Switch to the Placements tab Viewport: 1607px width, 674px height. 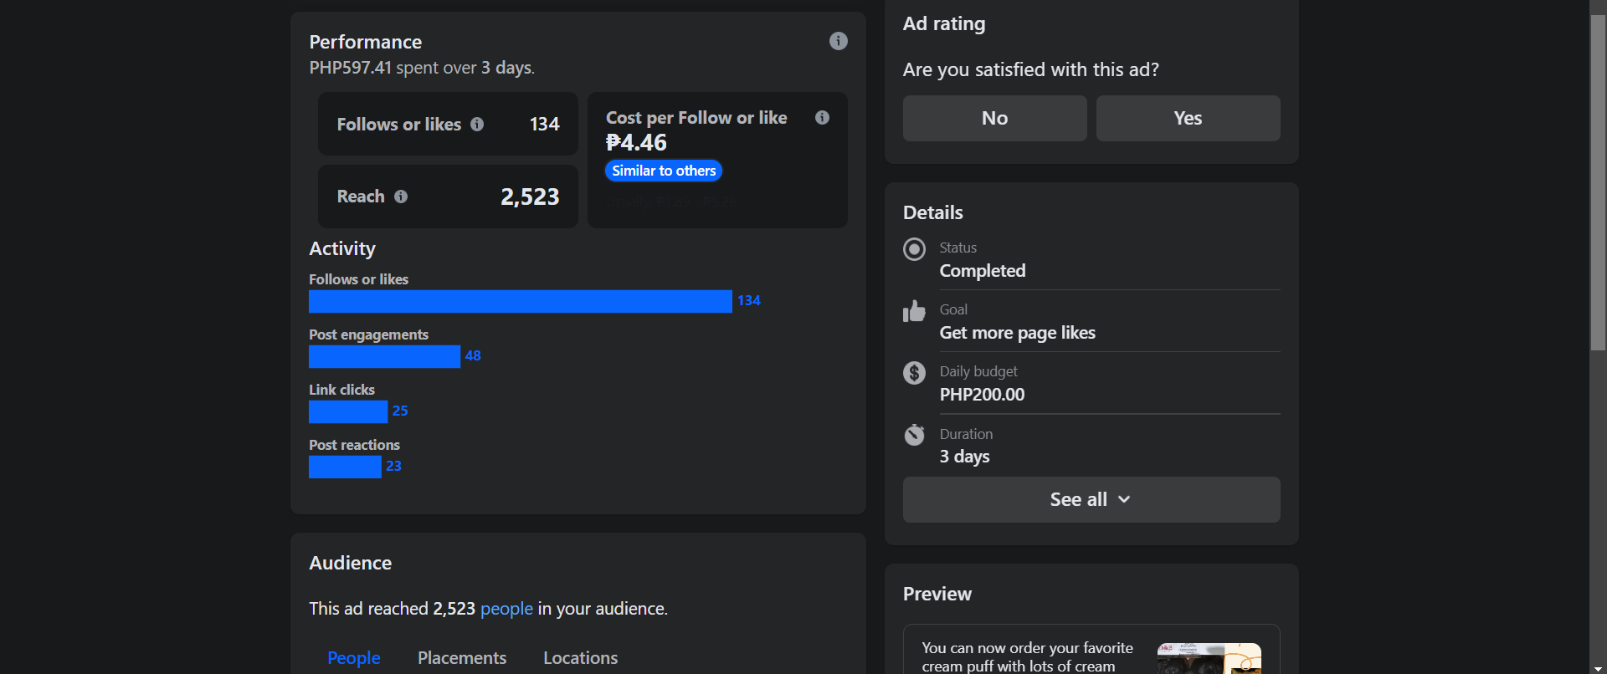(x=462, y=658)
